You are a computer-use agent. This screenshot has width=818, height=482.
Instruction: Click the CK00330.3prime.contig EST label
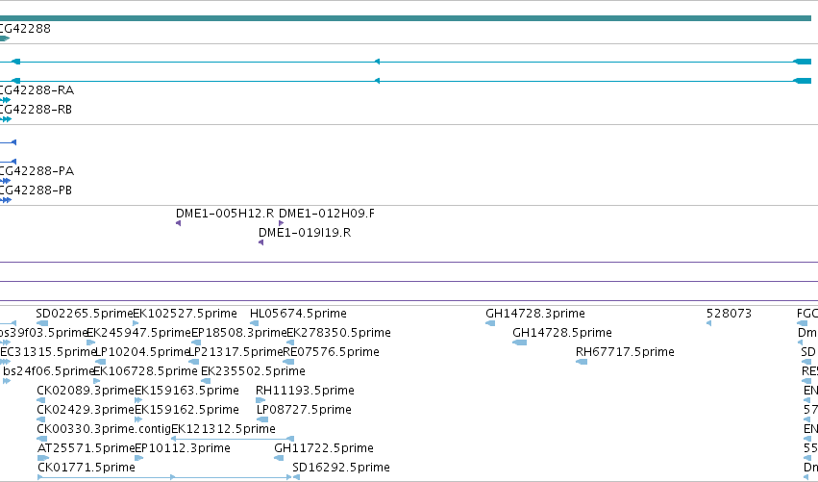[104, 429]
